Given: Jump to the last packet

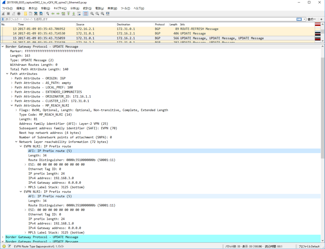Looking at the screenshot, I should 74,14.
